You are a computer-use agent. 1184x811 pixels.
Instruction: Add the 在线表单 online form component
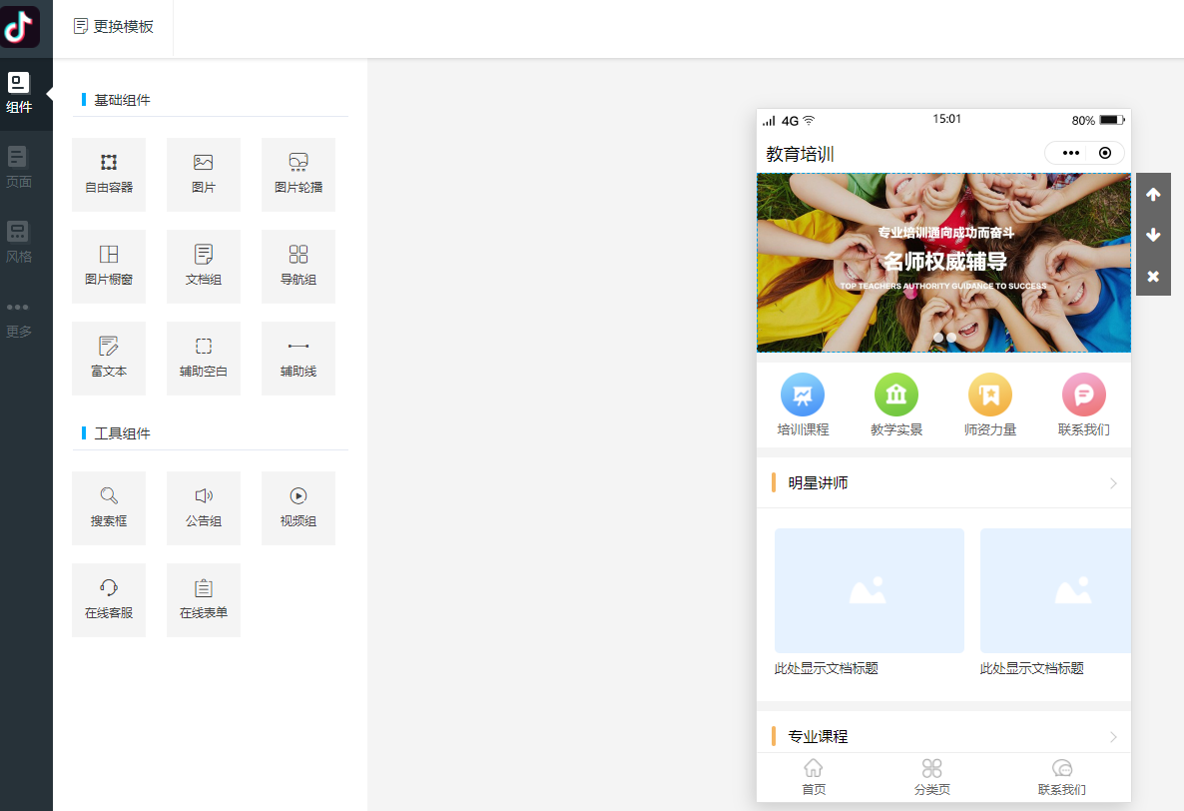coord(204,600)
